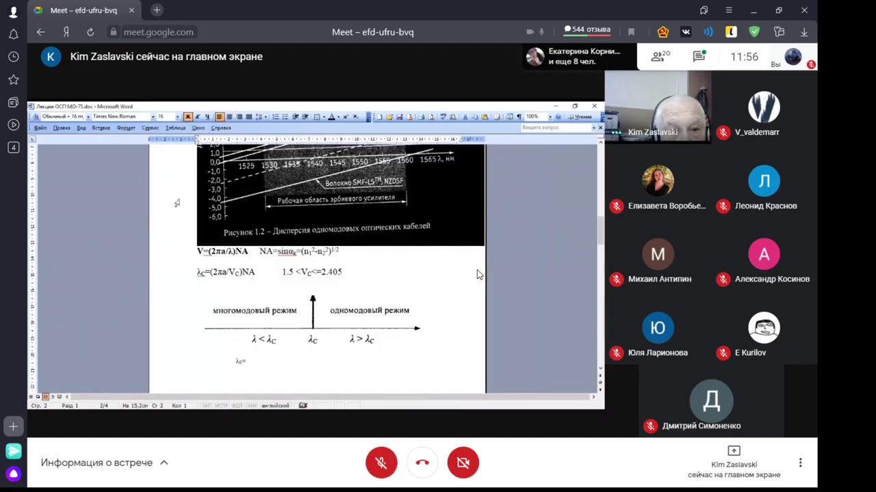Turn on camera in Meet controls
Screen dimensions: 876x492
(x=463, y=463)
